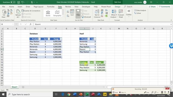This screenshot has height=97, width=173.
Task: Select the Xiaomi cell in Database table
Action: pos(35,52)
